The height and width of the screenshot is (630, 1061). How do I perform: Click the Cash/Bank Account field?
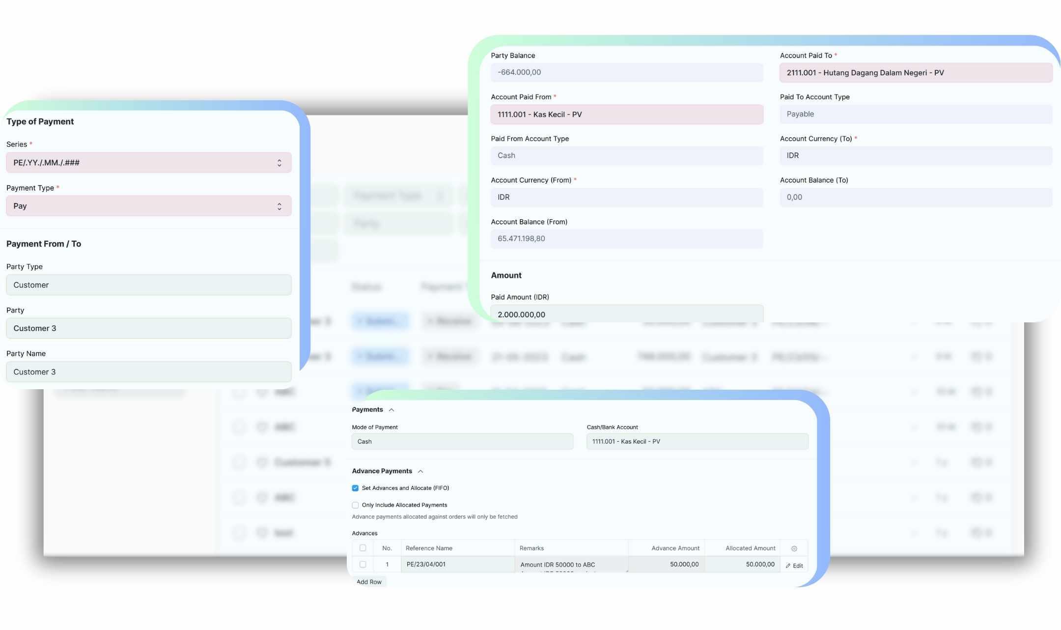pyautogui.click(x=697, y=441)
